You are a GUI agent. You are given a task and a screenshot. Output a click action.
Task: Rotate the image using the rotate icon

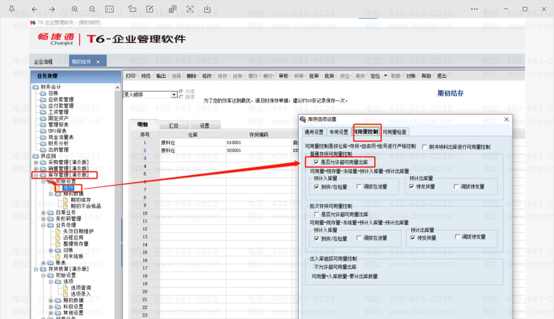[x=132, y=9]
